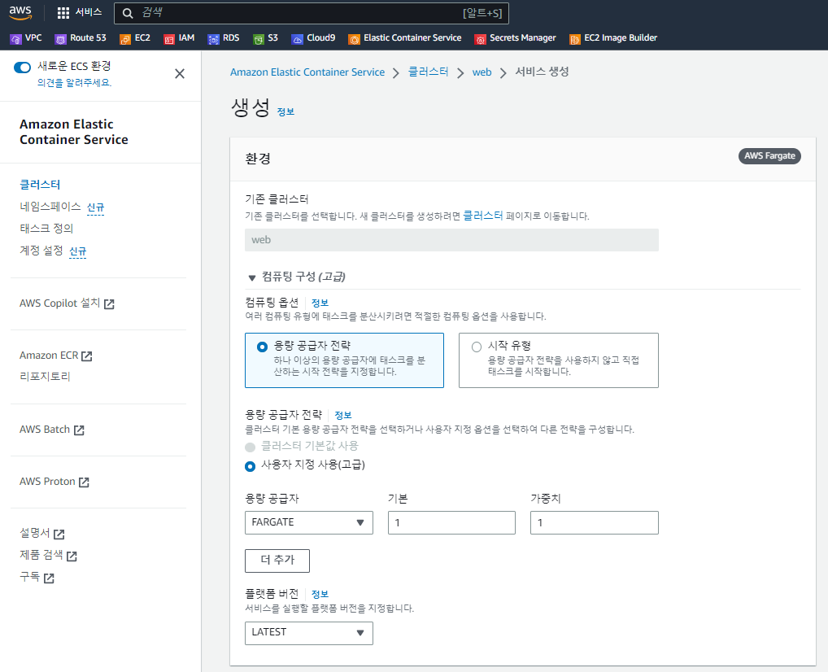Select 클러스터 기본값 사용 radio button

[251, 447]
